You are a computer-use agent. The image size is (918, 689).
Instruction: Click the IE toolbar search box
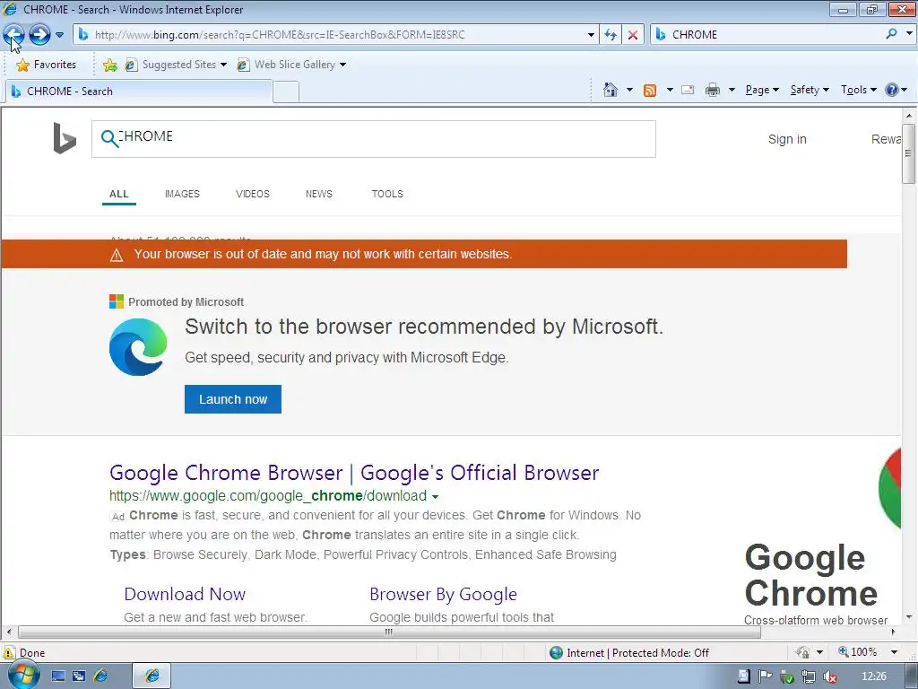[768, 35]
